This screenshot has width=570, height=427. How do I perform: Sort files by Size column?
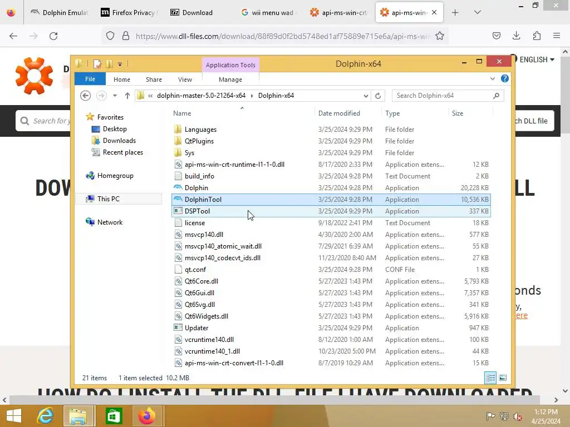pyautogui.click(x=458, y=113)
